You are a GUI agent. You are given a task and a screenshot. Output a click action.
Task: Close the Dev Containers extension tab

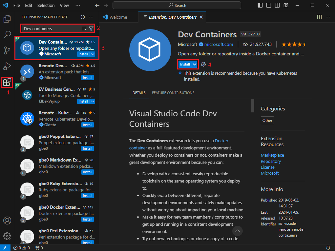point(201,17)
